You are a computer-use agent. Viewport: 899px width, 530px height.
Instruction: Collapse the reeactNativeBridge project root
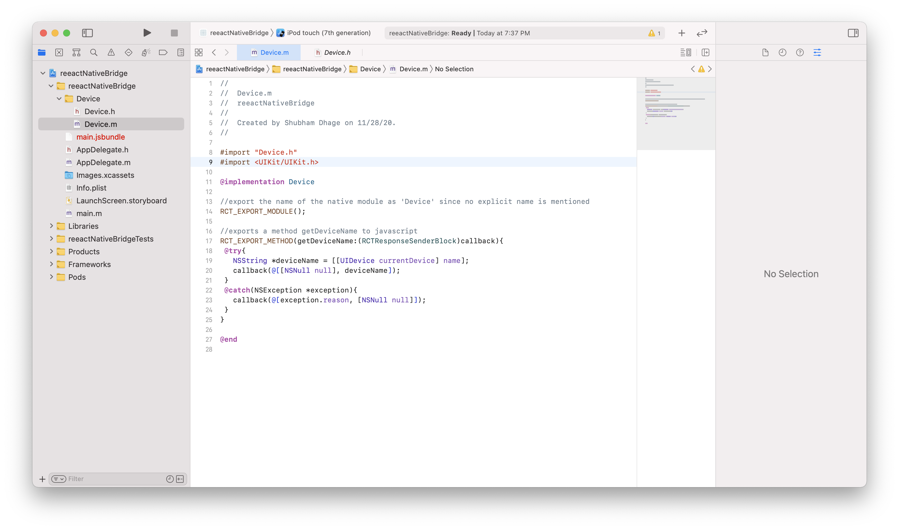click(43, 73)
